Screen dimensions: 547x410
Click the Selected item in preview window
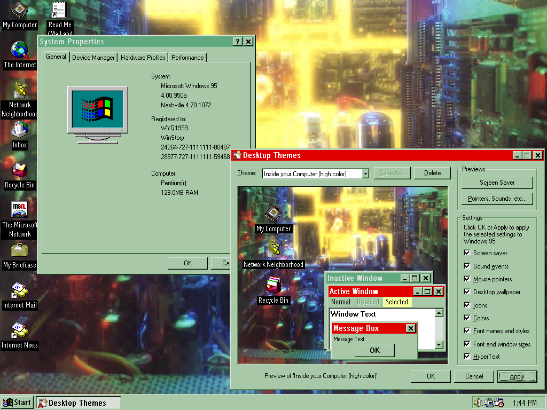397,302
